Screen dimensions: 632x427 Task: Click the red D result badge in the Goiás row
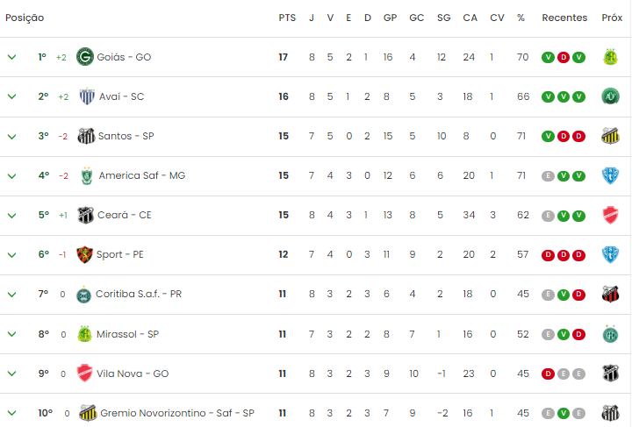[563, 57]
